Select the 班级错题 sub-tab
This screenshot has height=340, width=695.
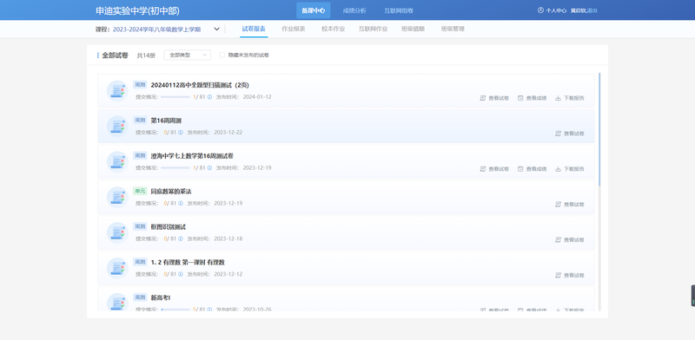click(414, 29)
